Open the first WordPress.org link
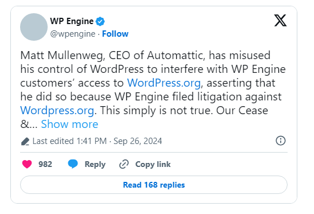 (x=164, y=83)
